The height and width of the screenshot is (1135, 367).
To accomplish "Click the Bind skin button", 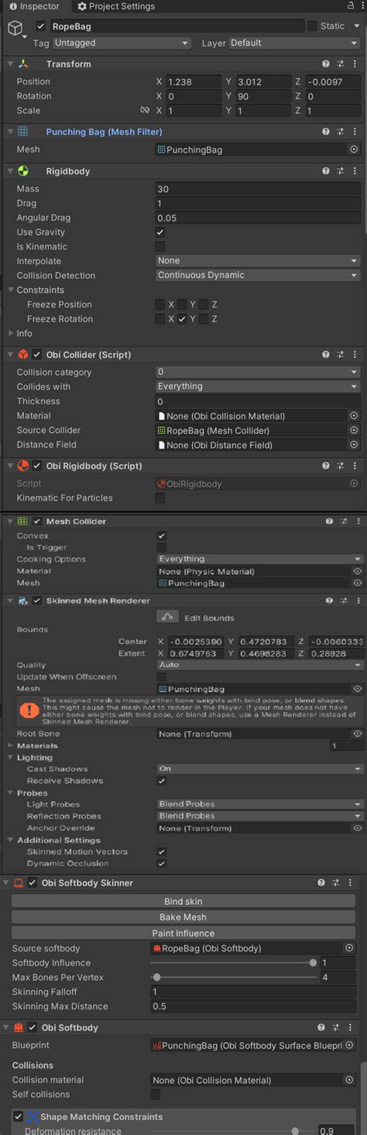I will click(x=183, y=902).
